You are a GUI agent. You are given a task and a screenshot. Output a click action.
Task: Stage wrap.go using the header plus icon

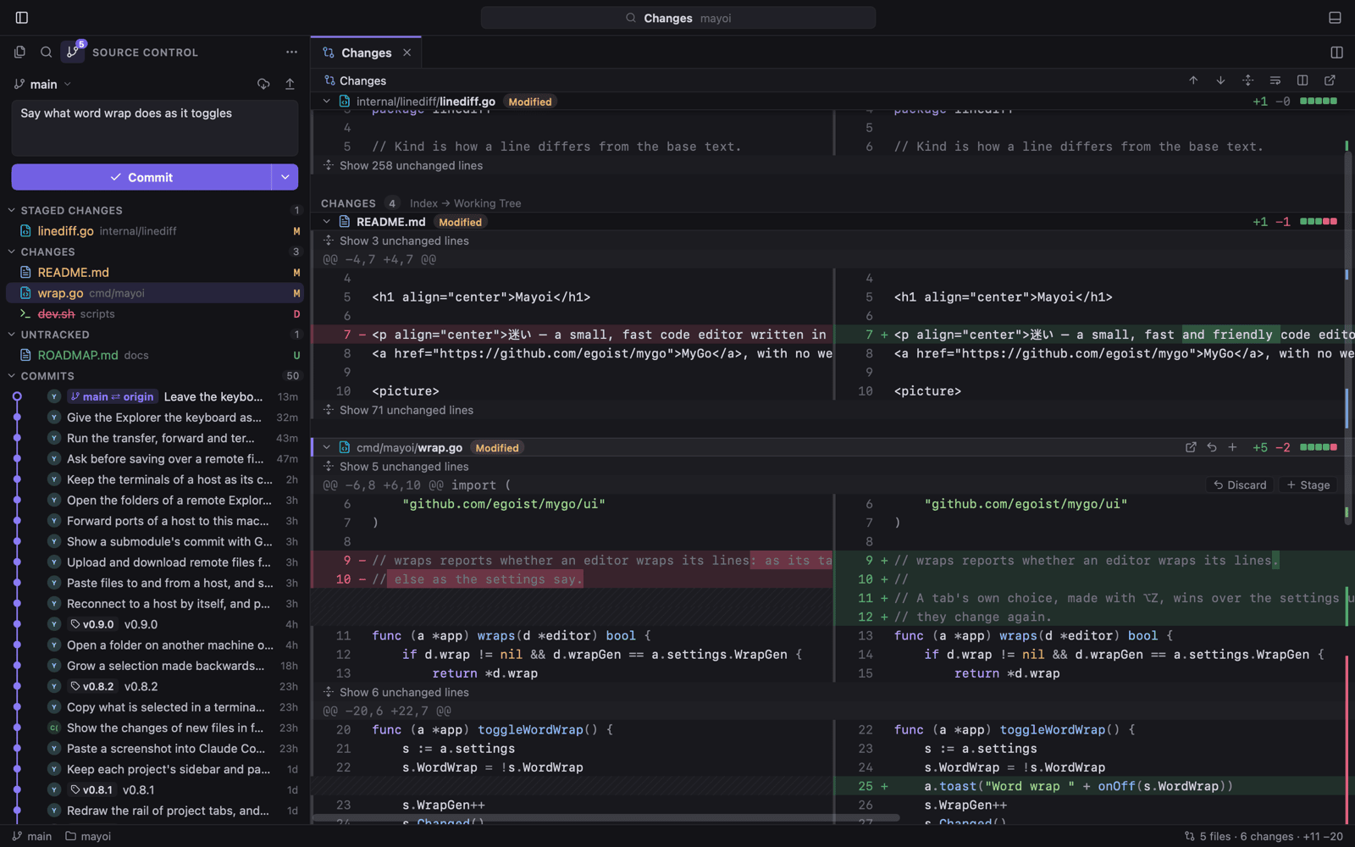[1232, 447]
